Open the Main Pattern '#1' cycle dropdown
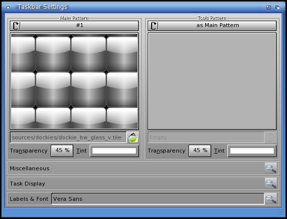The image size is (287, 219). pos(74,26)
